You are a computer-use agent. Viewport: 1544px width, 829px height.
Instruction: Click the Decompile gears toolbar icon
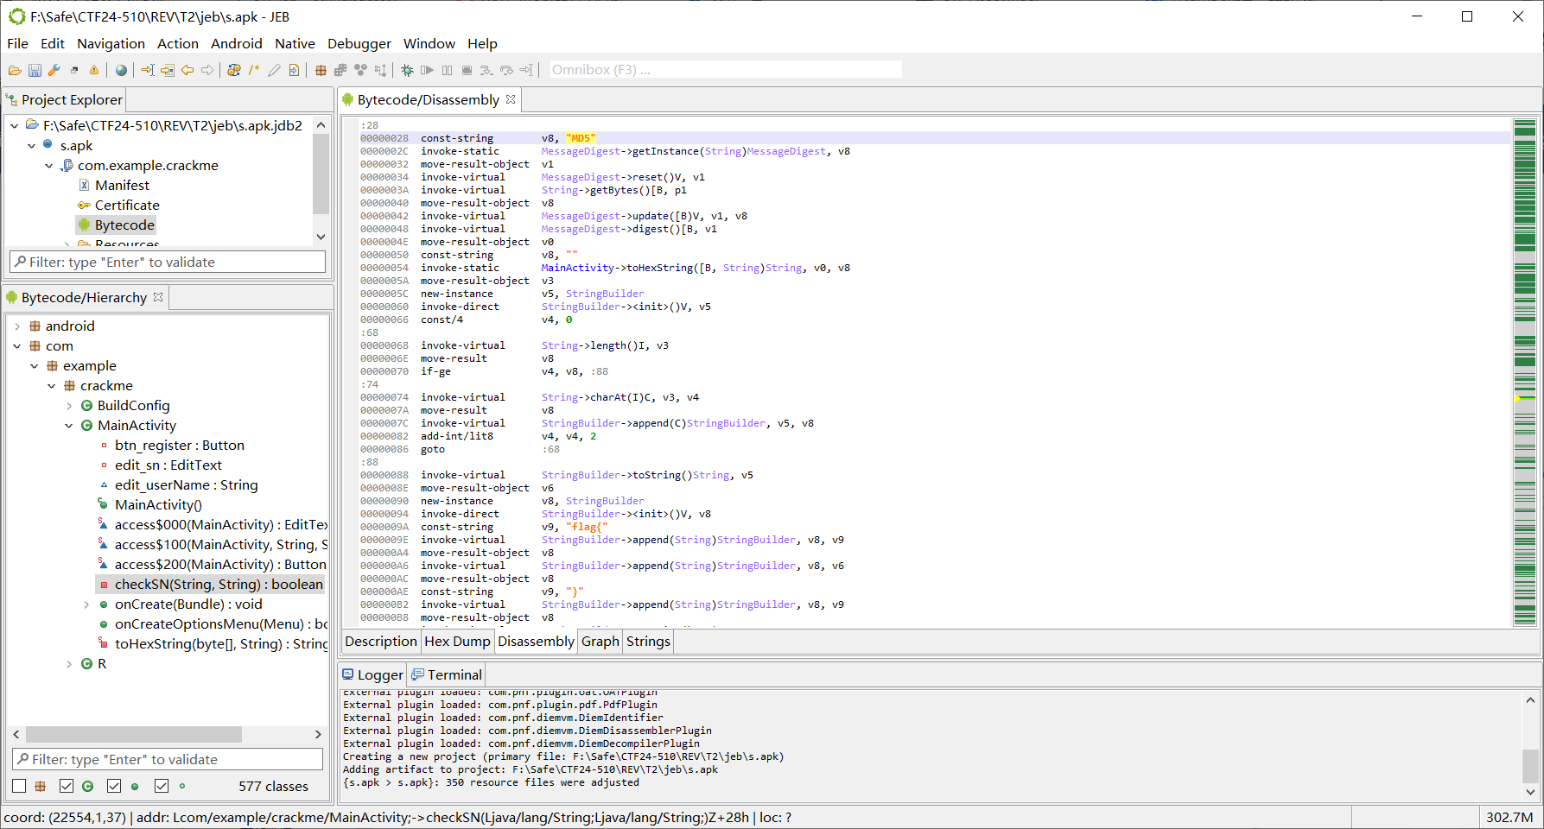point(234,70)
